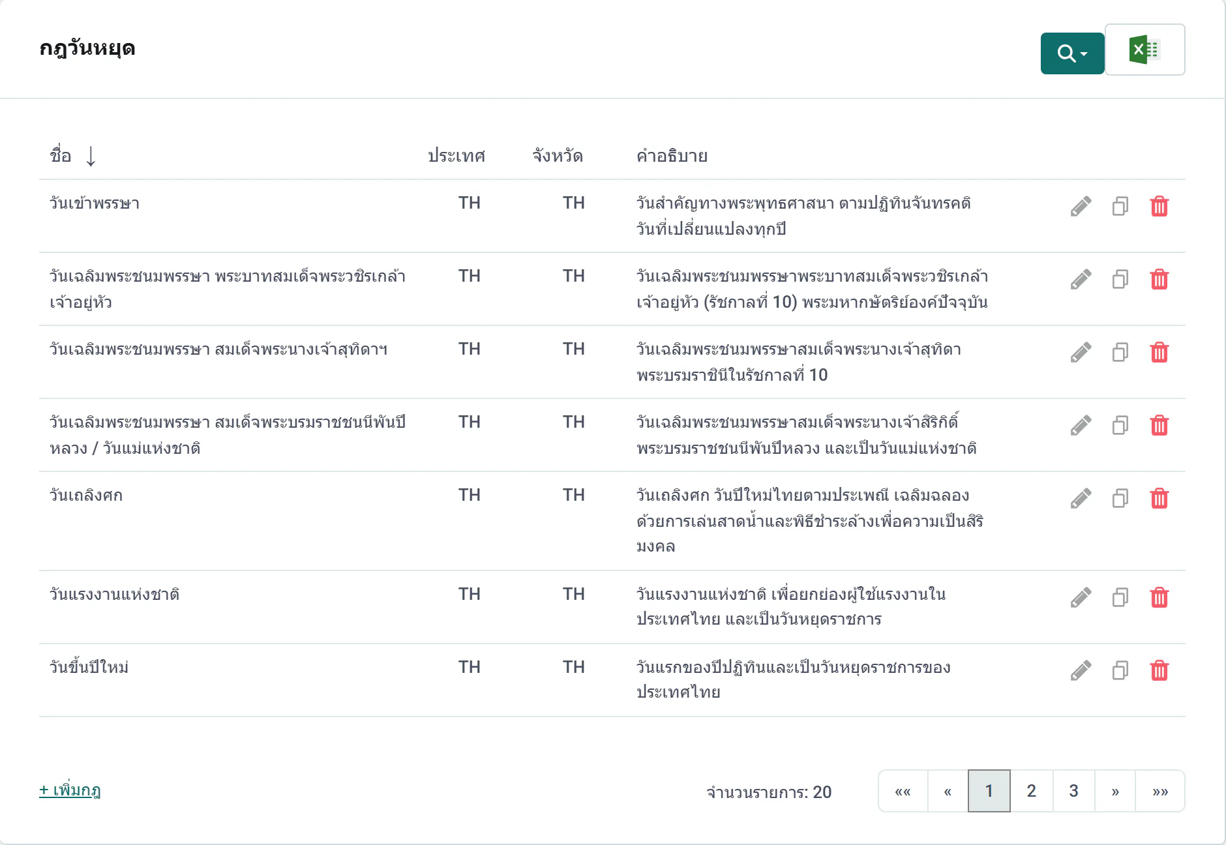Open page 2 of the list

(x=1032, y=792)
